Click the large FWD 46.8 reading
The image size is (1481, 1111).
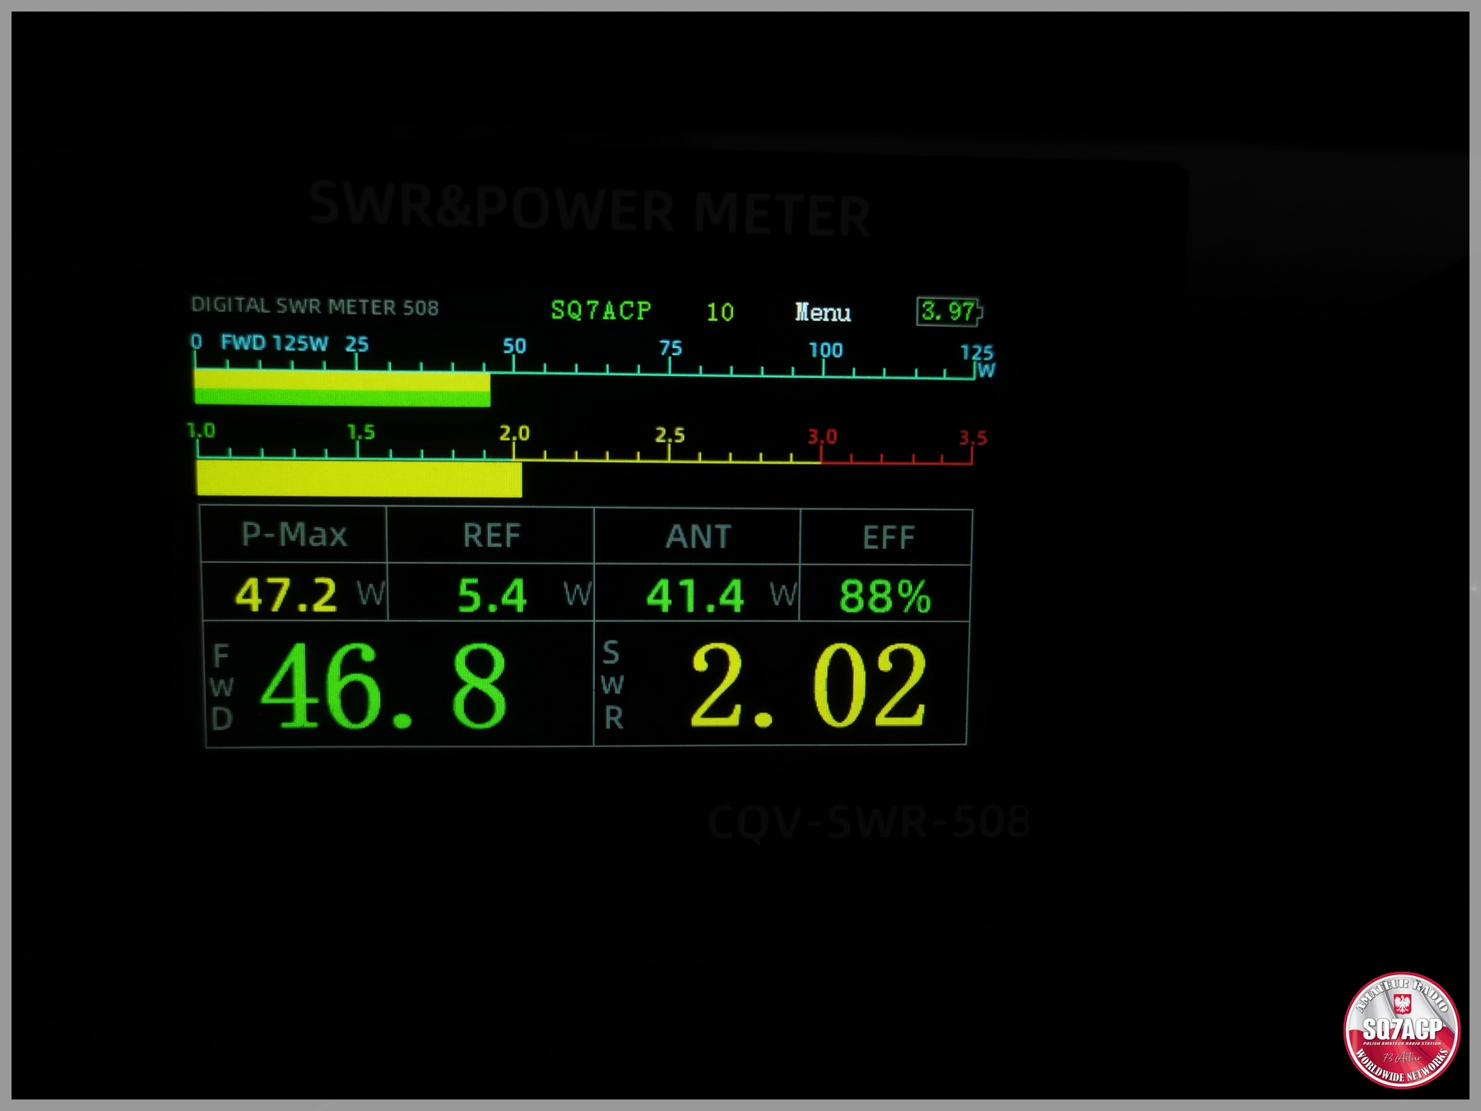[x=383, y=686]
